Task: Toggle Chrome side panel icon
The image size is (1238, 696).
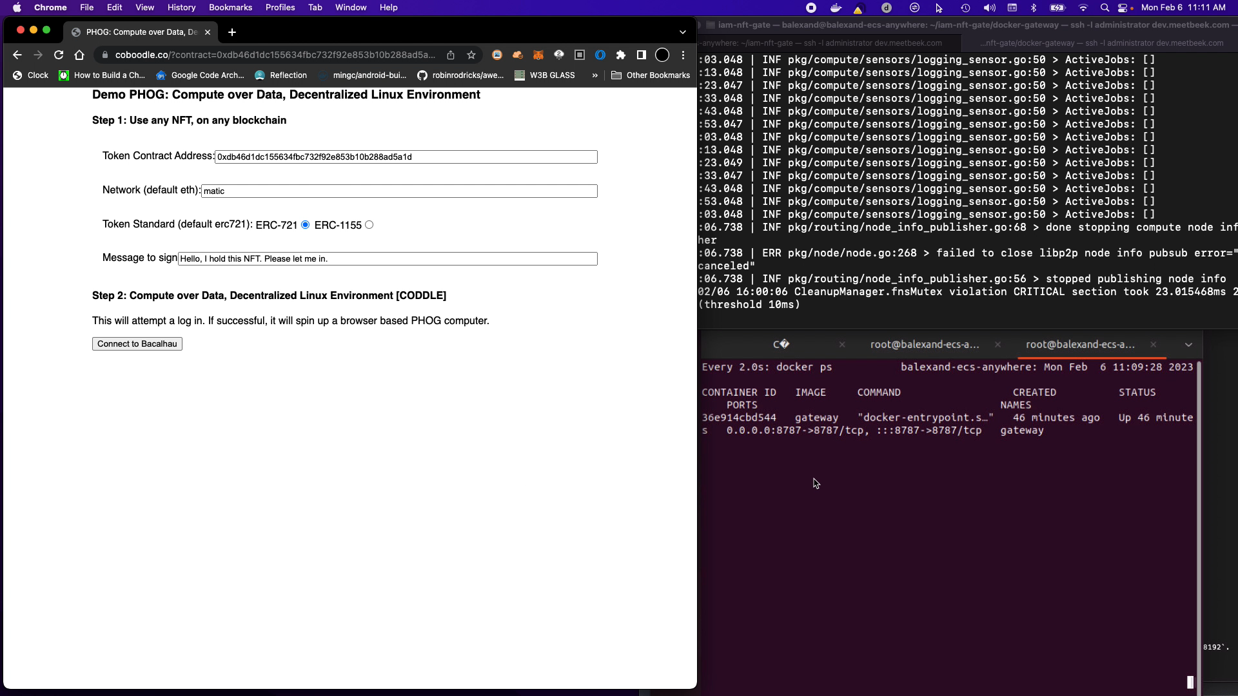Action: (642, 55)
